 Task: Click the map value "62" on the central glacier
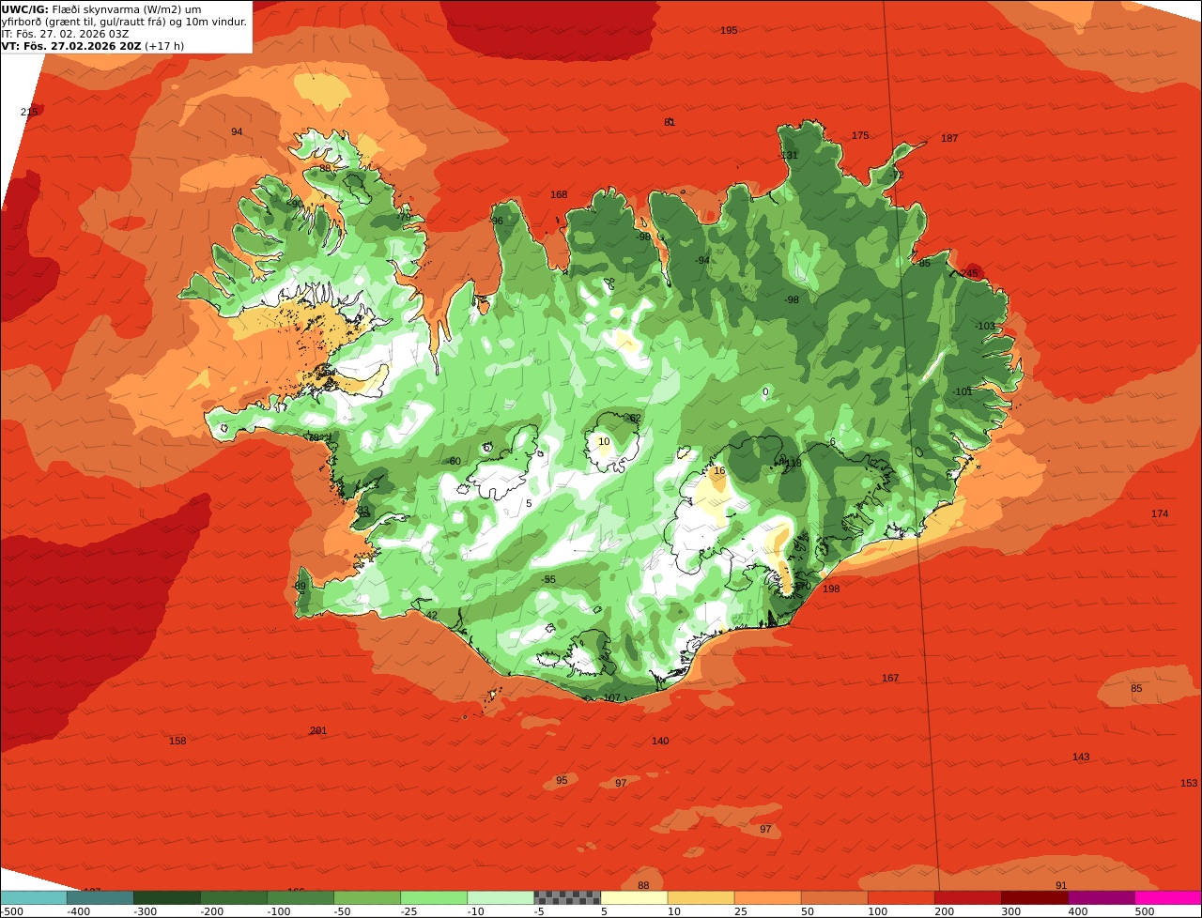(x=635, y=419)
